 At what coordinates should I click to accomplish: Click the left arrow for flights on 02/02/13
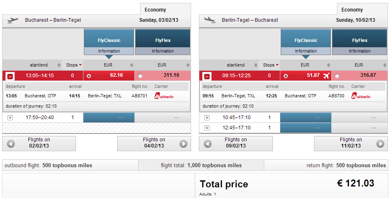click(x=11, y=144)
